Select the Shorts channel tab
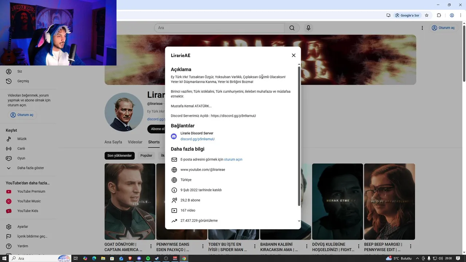 click(154, 142)
